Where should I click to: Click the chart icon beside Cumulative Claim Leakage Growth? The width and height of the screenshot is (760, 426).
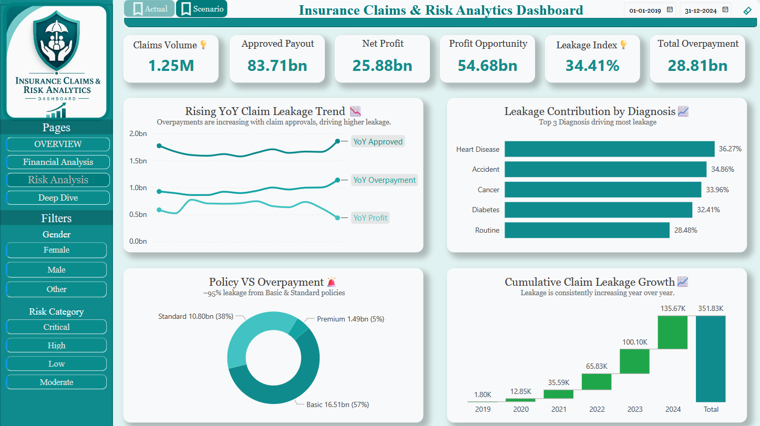pyautogui.click(x=683, y=282)
